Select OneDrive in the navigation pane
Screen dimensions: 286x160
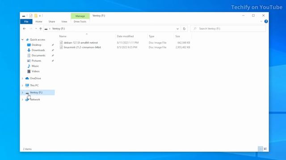click(35, 78)
